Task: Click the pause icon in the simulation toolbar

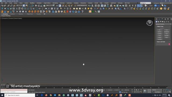Action: click(20, 12)
